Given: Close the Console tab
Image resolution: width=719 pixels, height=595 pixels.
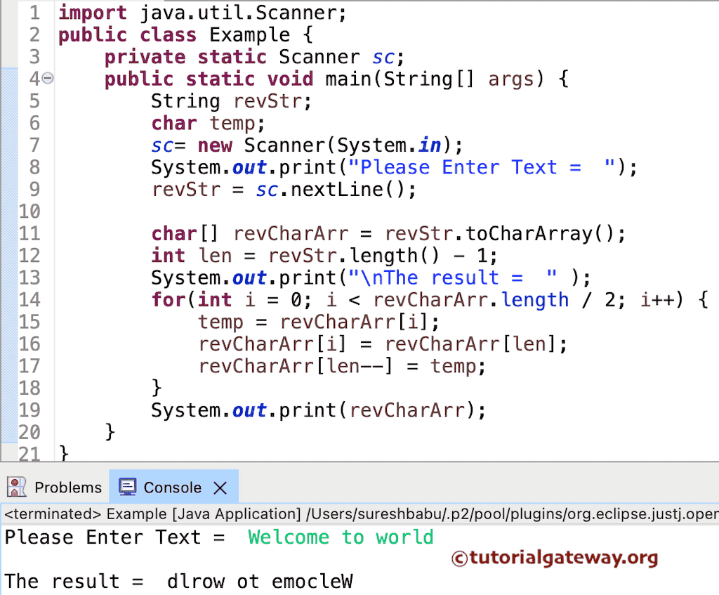Looking at the screenshot, I should pos(219,486).
